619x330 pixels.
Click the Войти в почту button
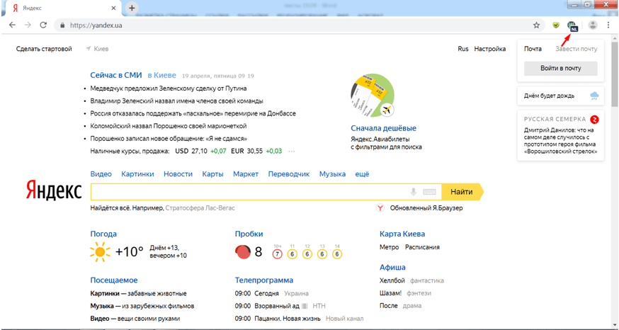560,69
